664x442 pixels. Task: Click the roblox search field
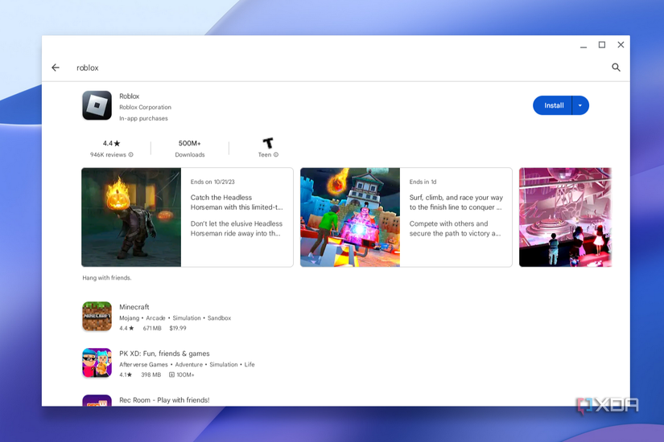pyautogui.click(x=335, y=68)
